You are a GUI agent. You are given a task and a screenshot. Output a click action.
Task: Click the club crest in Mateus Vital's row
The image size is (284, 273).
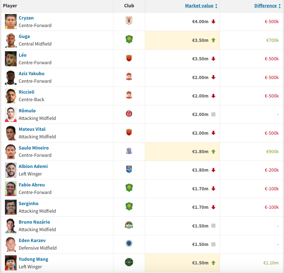[x=129, y=132]
